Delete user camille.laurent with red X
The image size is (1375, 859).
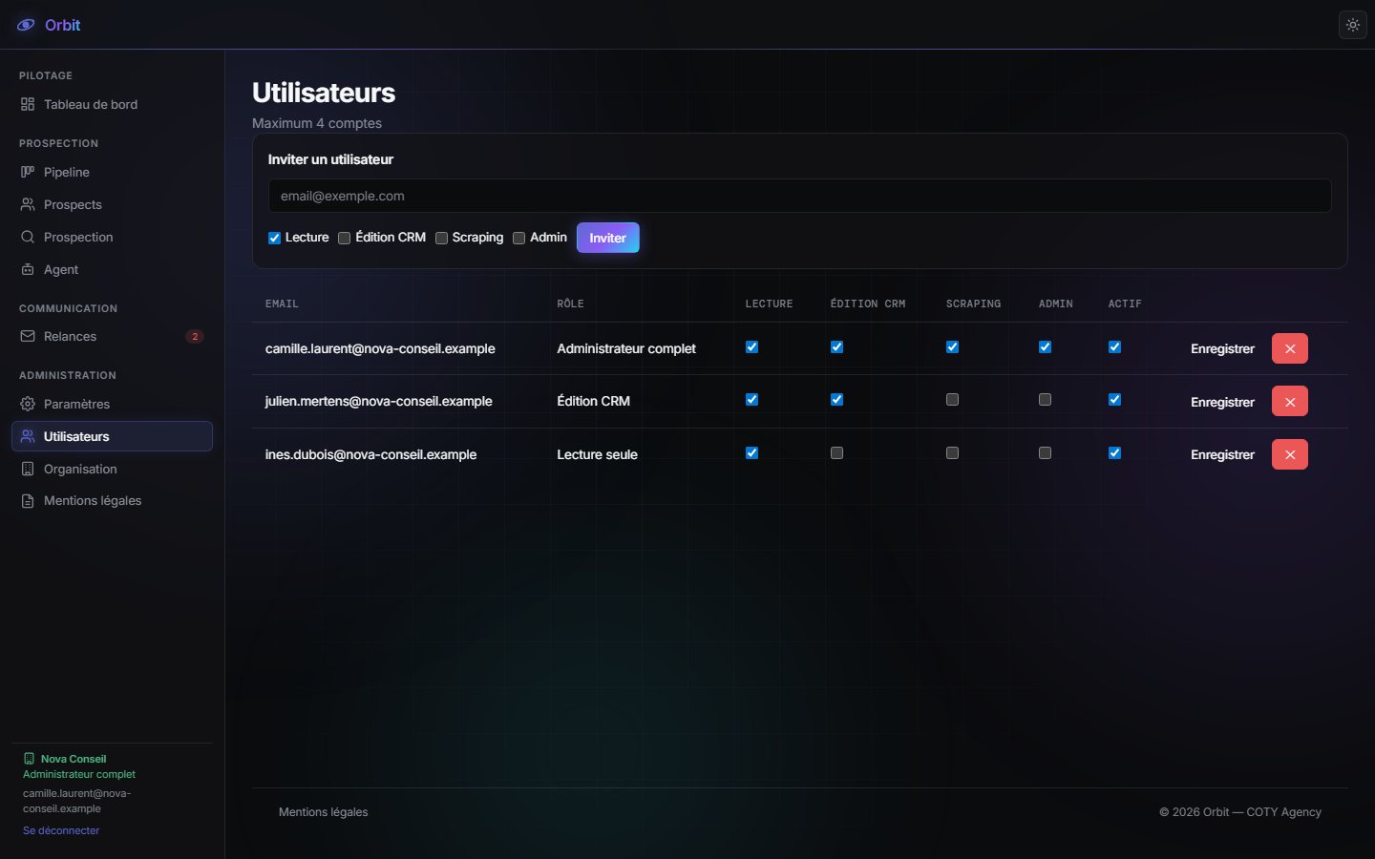coord(1290,348)
